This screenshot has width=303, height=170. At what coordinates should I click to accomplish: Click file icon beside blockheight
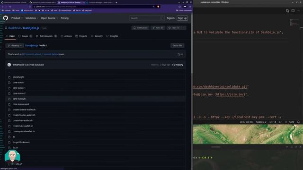click(x=9, y=77)
